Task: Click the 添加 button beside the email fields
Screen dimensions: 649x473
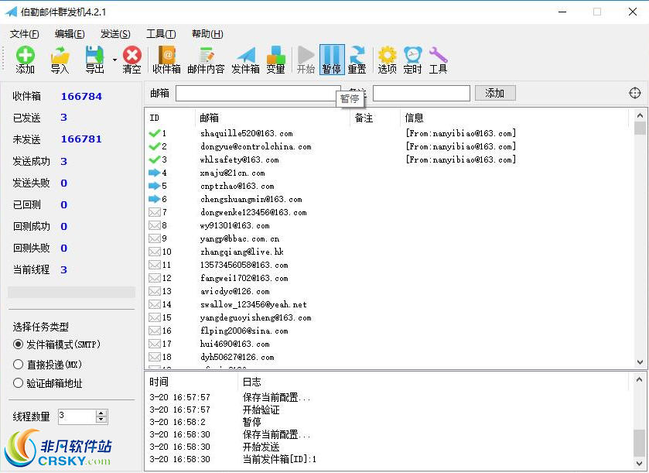Action: pos(494,92)
